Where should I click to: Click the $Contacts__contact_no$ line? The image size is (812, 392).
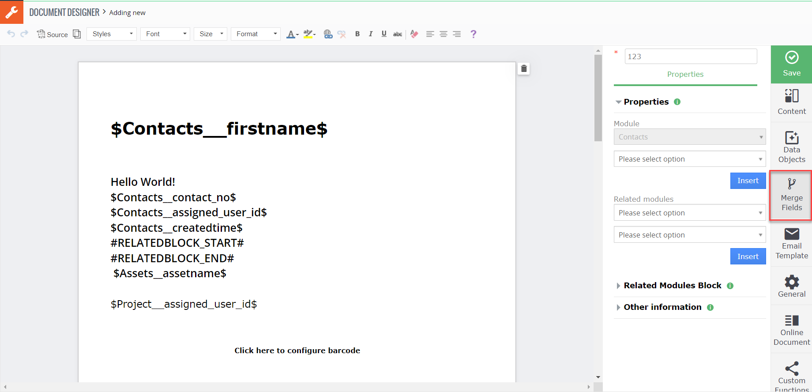tap(173, 197)
